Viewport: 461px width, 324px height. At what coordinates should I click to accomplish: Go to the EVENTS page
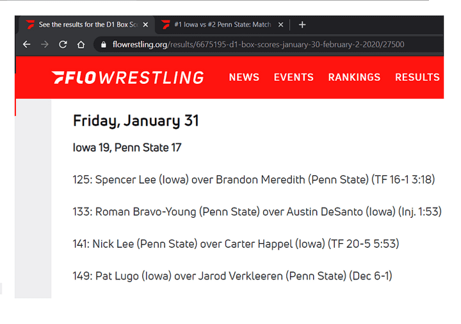click(293, 77)
